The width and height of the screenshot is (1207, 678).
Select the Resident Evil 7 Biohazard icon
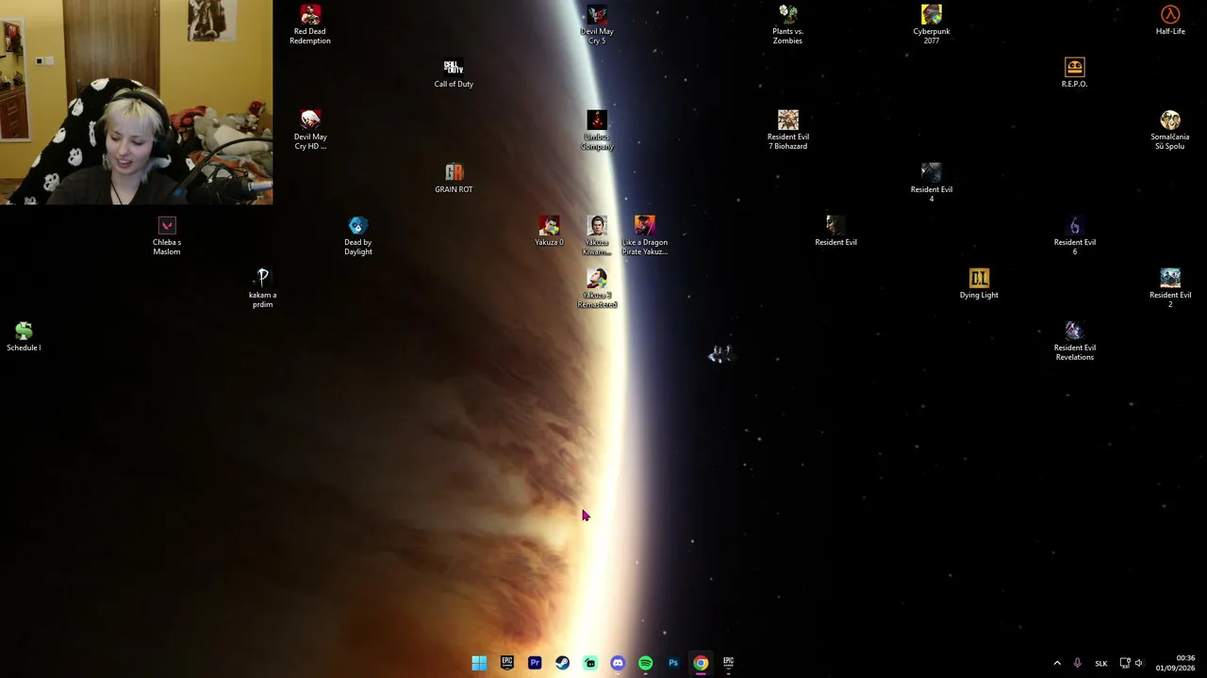coord(788,130)
